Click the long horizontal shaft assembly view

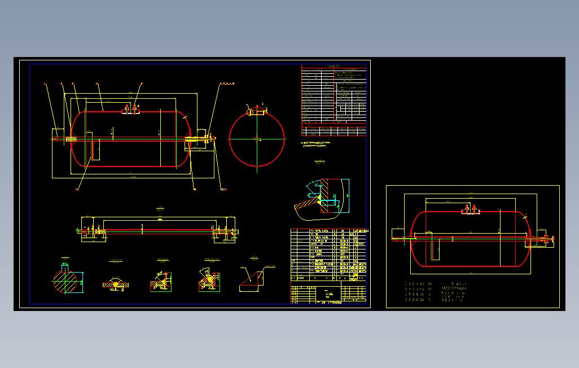158,230
